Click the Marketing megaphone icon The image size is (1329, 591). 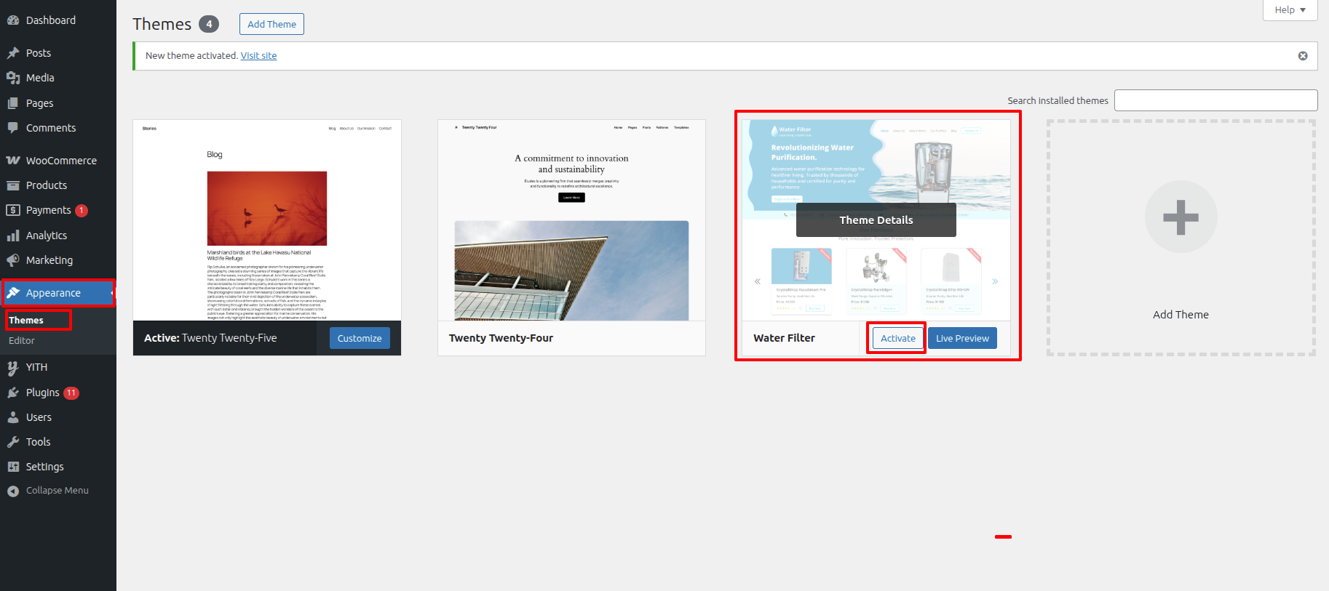(x=13, y=260)
